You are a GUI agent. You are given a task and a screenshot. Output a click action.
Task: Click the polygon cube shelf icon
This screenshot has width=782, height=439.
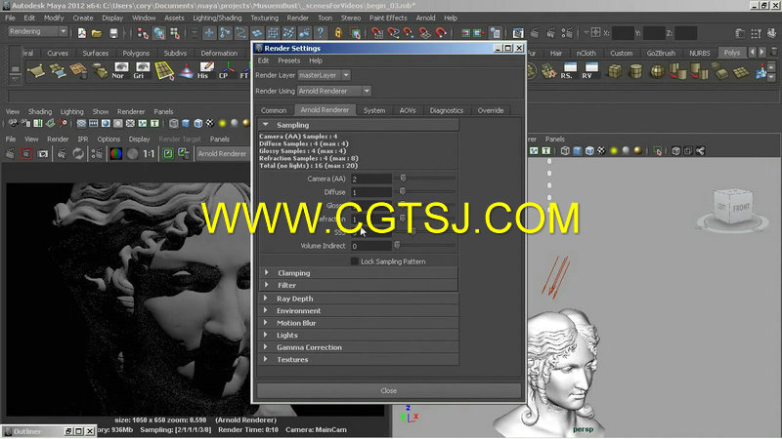click(x=615, y=70)
